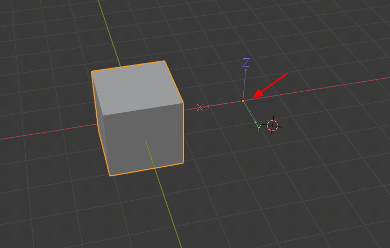This screenshot has height=248, width=390.
Task: Click the green Y axis label
Action: tap(259, 127)
